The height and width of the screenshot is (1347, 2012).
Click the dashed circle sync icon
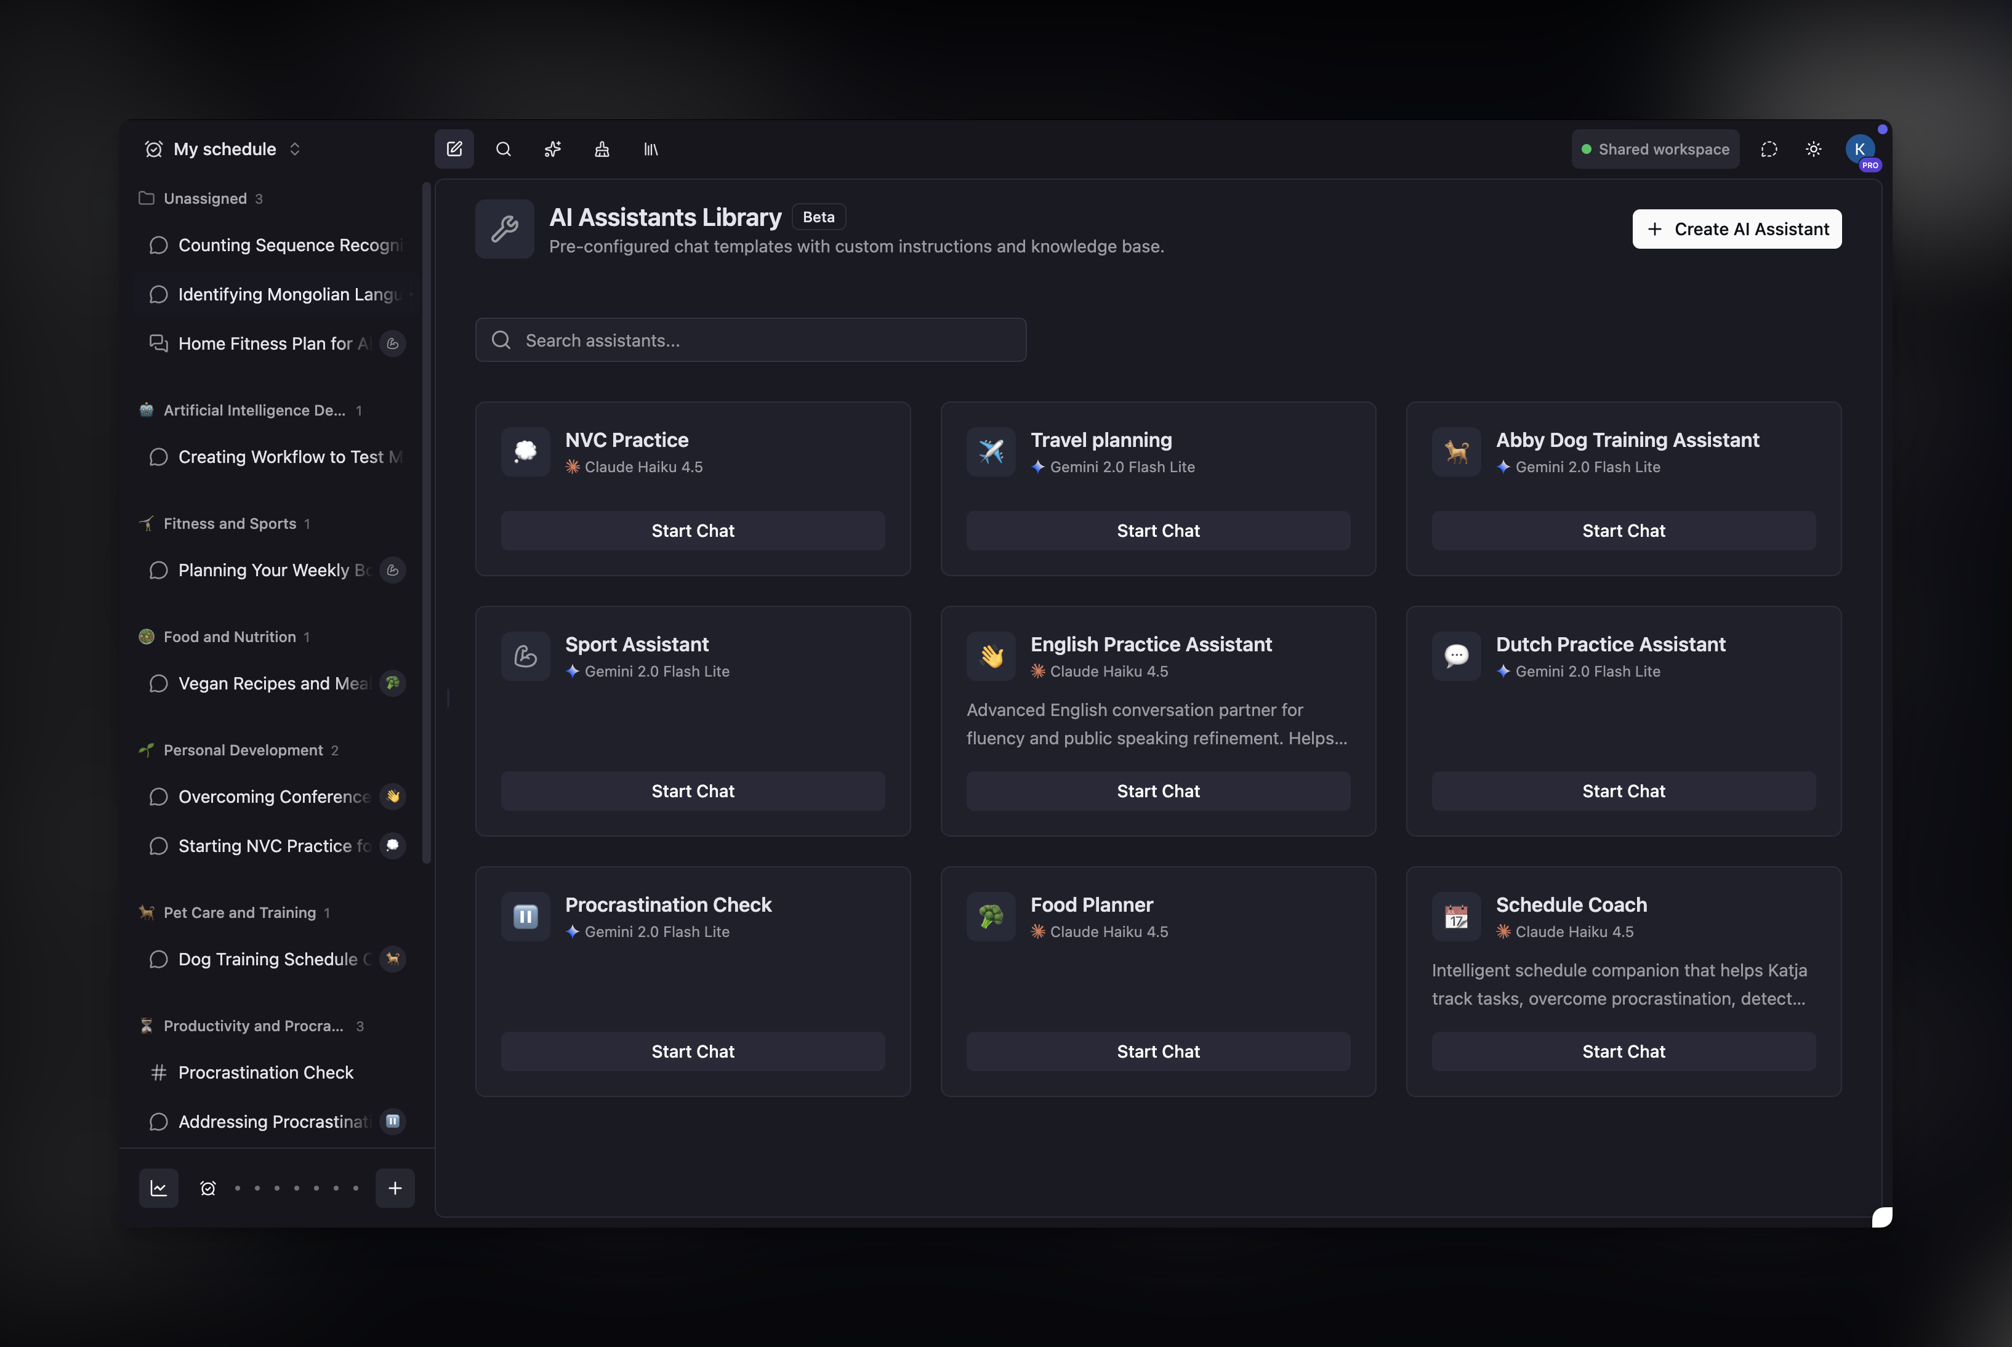(1769, 150)
